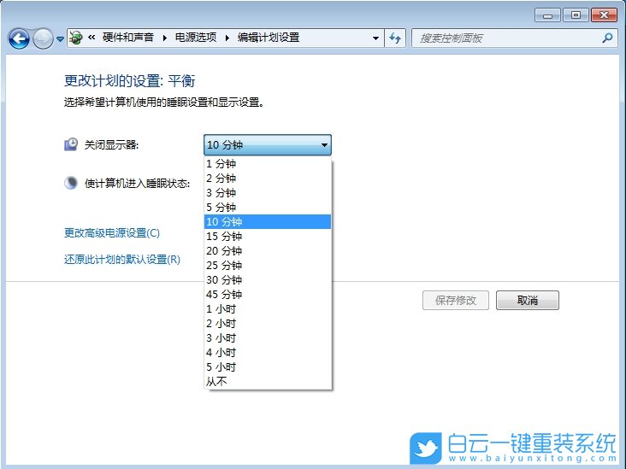Select 1 小时 option

click(268, 309)
